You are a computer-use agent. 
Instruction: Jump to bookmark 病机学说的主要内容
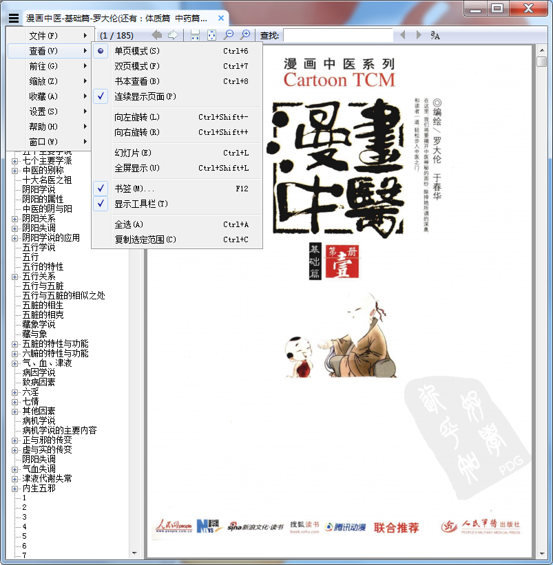[59, 430]
